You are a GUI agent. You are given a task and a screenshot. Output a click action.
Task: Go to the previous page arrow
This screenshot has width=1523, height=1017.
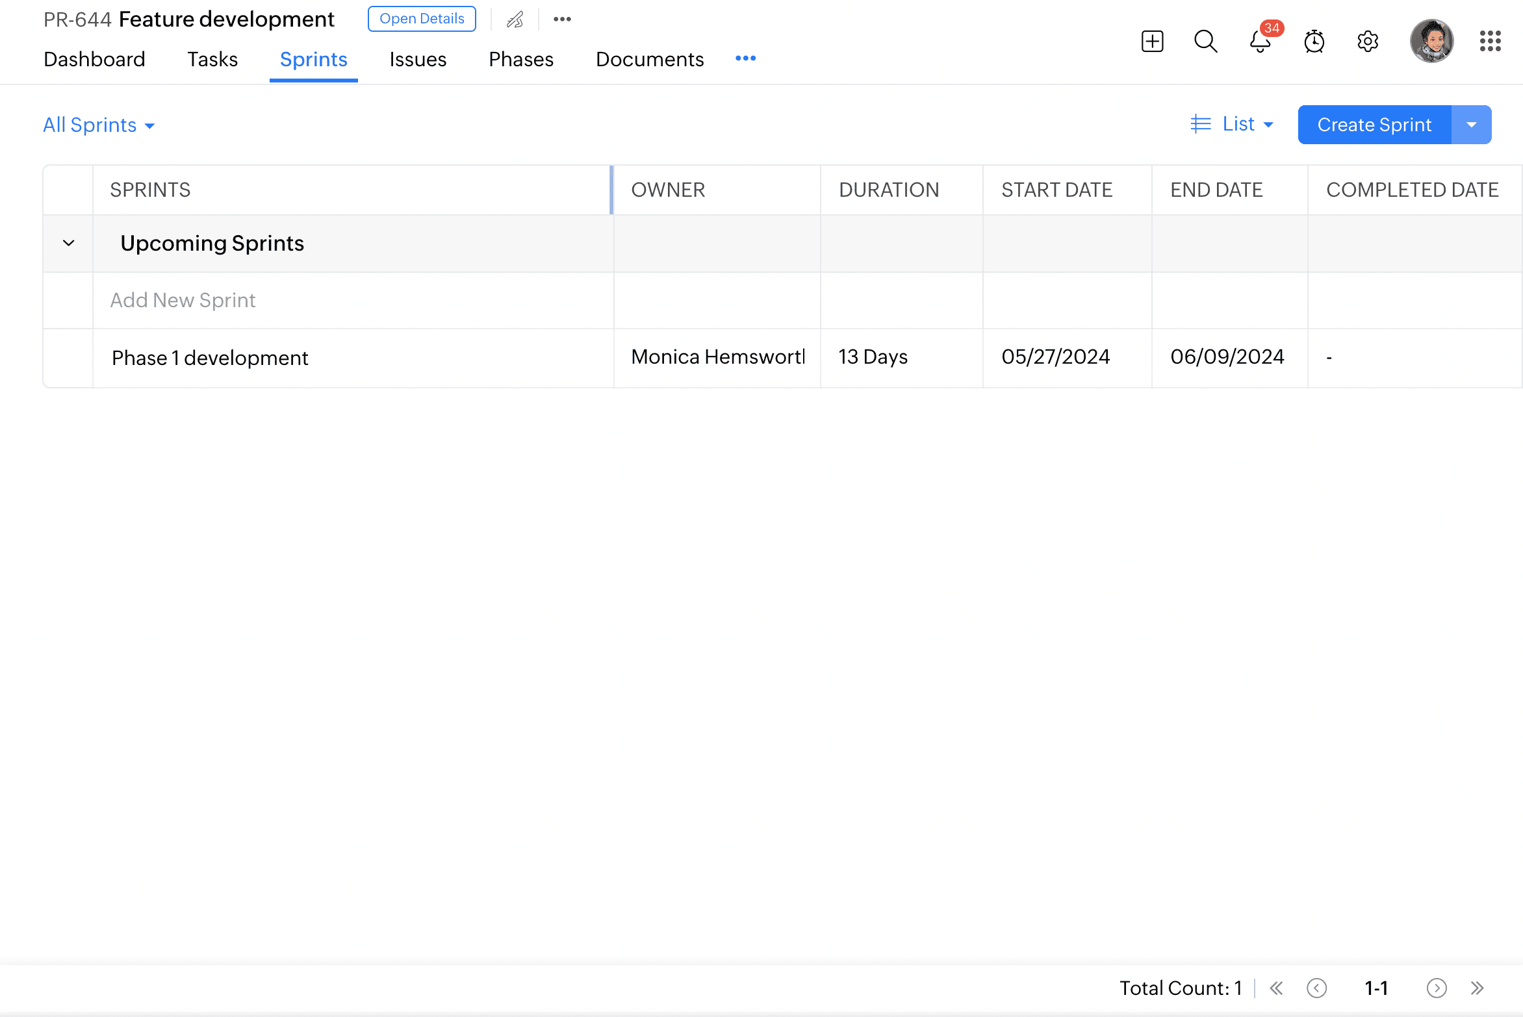(x=1316, y=988)
